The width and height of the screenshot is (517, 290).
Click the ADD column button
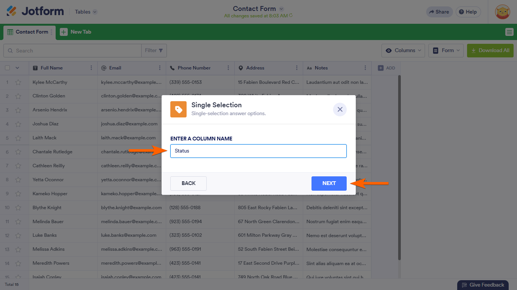[386, 68]
